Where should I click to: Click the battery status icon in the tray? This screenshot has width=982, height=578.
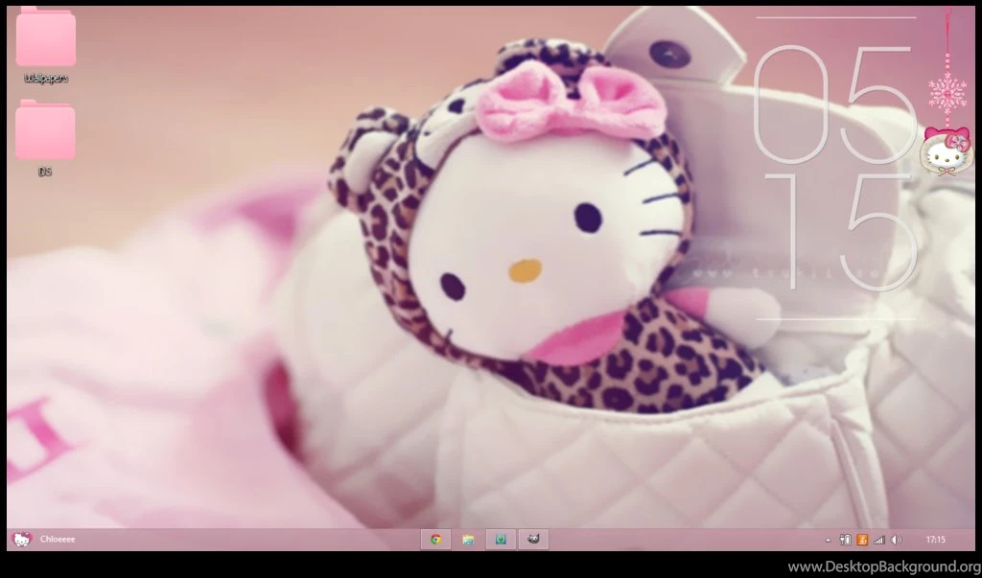[x=846, y=540]
